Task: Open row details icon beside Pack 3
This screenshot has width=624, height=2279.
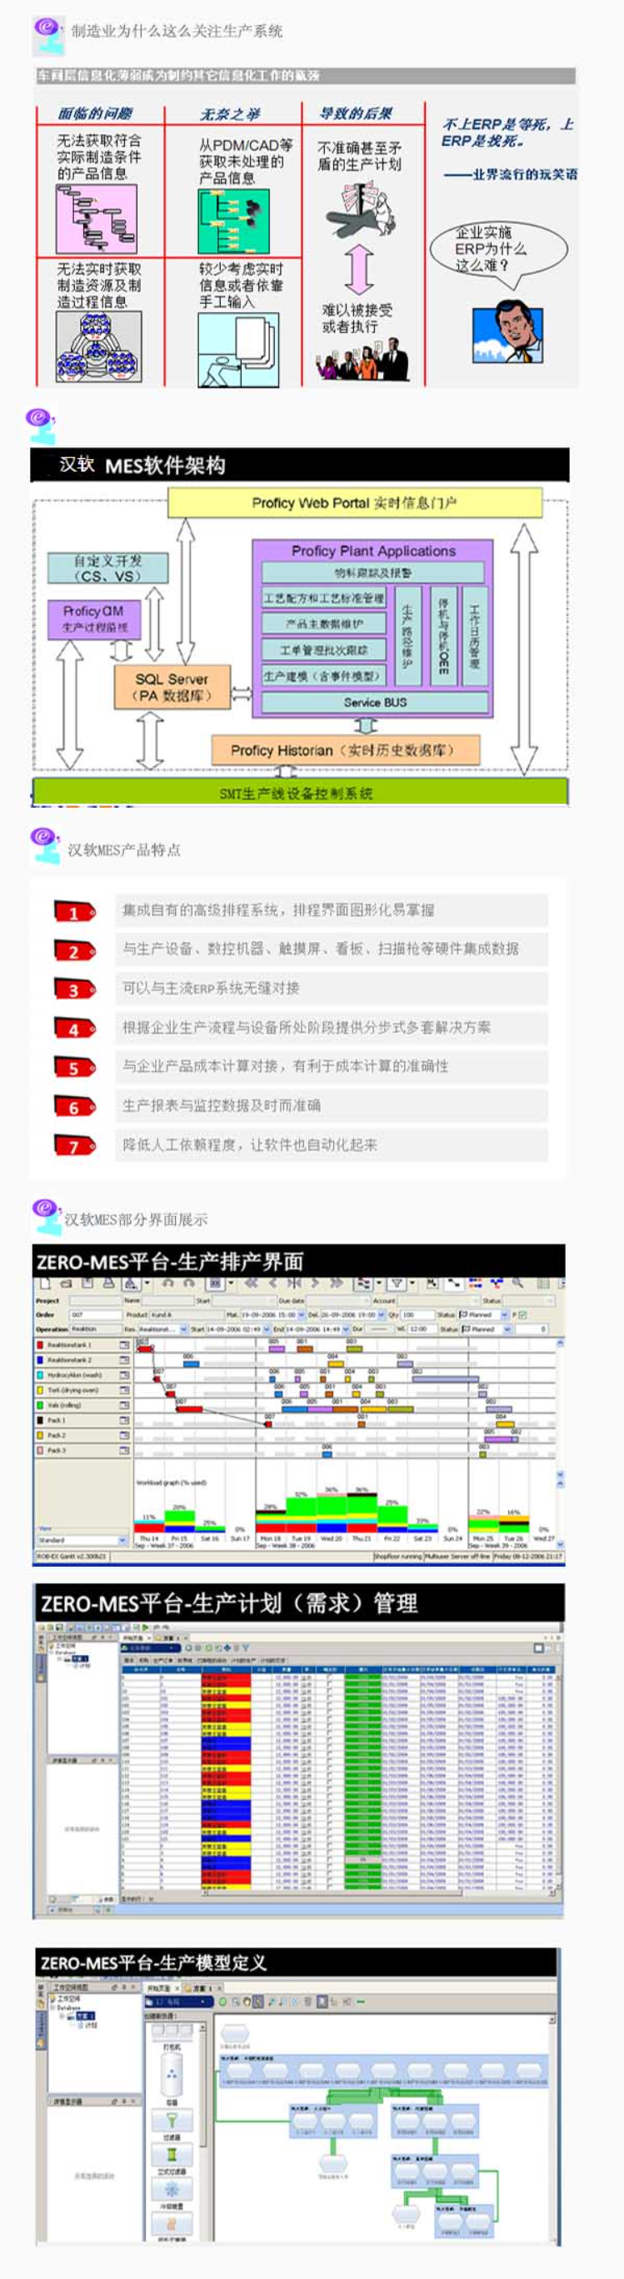Action: [124, 1450]
